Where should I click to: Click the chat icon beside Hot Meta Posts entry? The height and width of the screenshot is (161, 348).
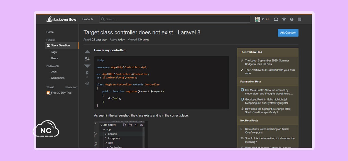[242, 90]
